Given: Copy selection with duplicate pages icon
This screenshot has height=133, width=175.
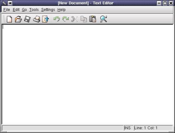Looking at the screenshot, I should (x=84, y=19).
